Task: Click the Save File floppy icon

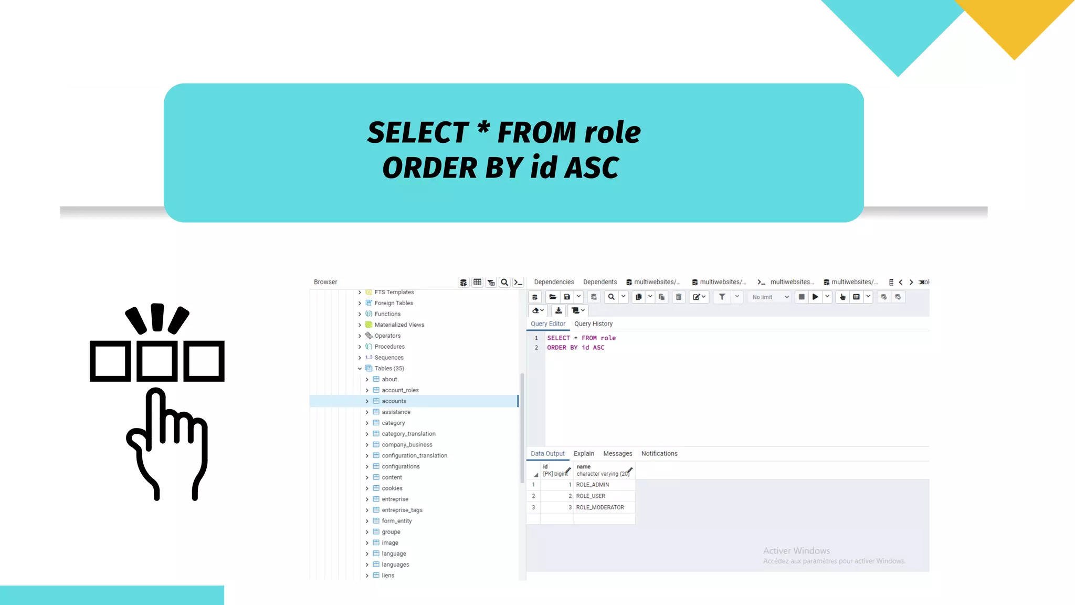Action: pos(567,297)
